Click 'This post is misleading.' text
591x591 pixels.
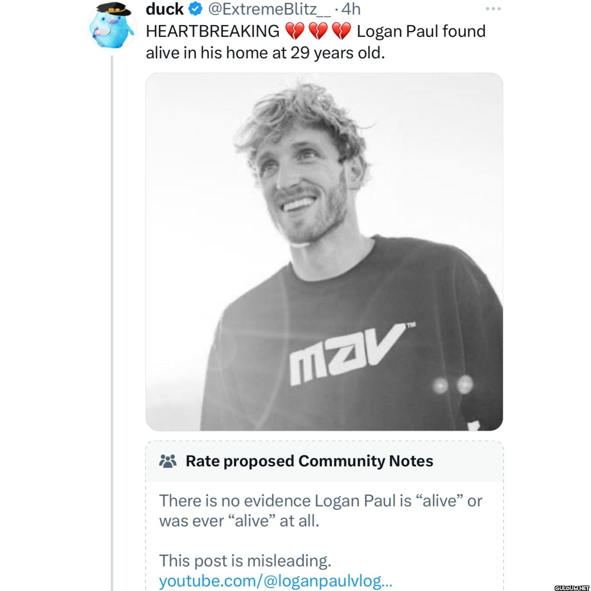click(245, 561)
